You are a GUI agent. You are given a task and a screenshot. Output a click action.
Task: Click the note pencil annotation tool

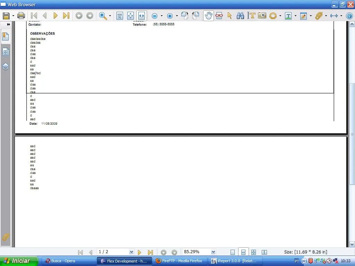click(x=303, y=16)
